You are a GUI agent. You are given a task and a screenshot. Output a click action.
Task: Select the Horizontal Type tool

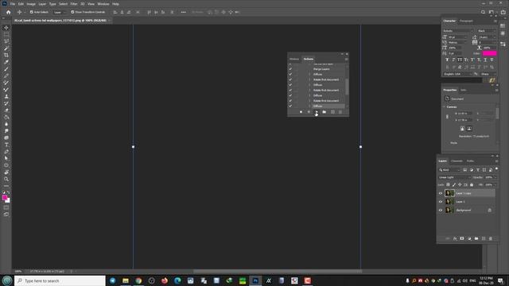(6, 145)
